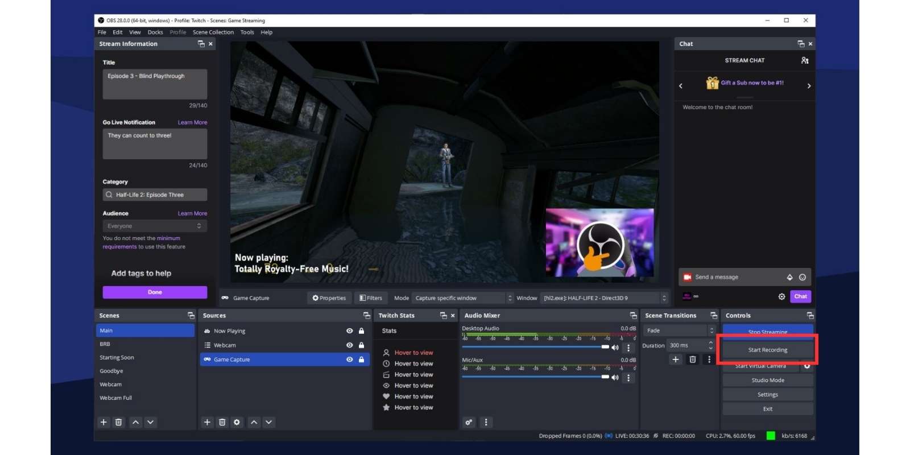
Task: Open the Audience Everyone dropdown
Action: tap(155, 226)
